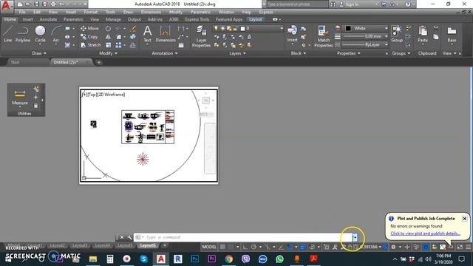This screenshot has height=266, width=473.
Task: Expand the Layers panel
Action: 237,53
